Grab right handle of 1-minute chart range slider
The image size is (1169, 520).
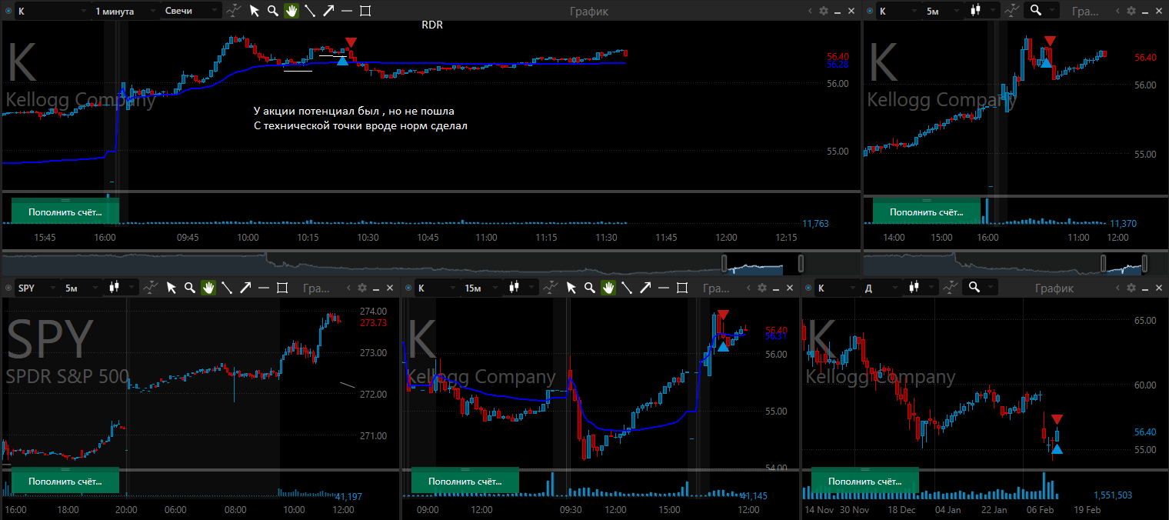point(801,264)
